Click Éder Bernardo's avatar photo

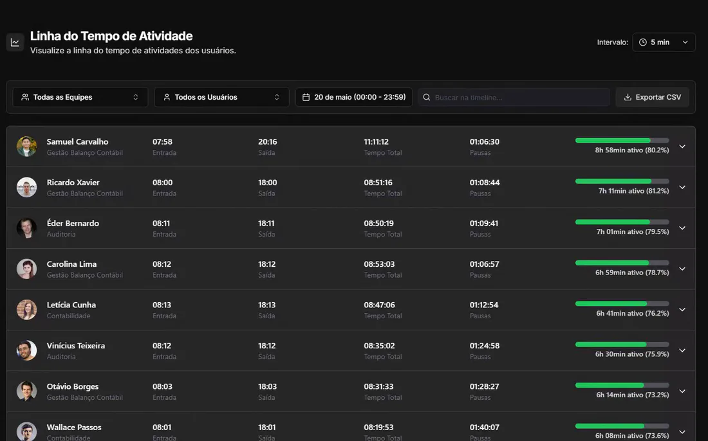26,228
